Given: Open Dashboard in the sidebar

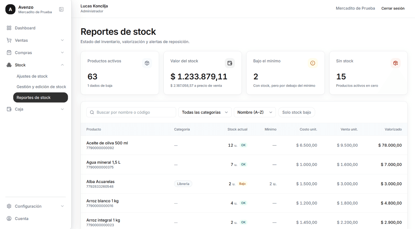Looking at the screenshot, I should point(36,28).
